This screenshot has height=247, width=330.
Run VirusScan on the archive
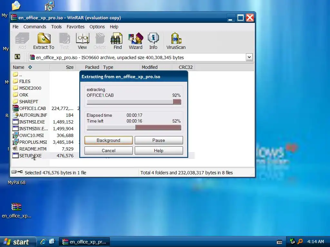click(176, 41)
